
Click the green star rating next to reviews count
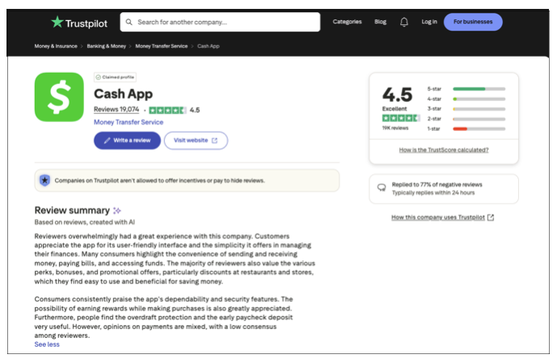click(x=167, y=110)
